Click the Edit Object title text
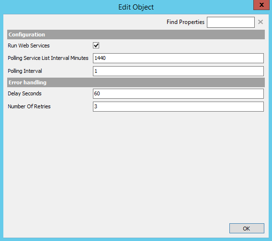Image resolution: width=272 pixels, height=241 pixels. coord(136,7)
